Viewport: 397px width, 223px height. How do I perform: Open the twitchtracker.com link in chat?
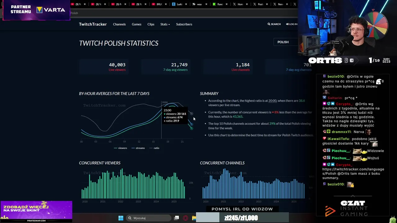click(x=353, y=171)
